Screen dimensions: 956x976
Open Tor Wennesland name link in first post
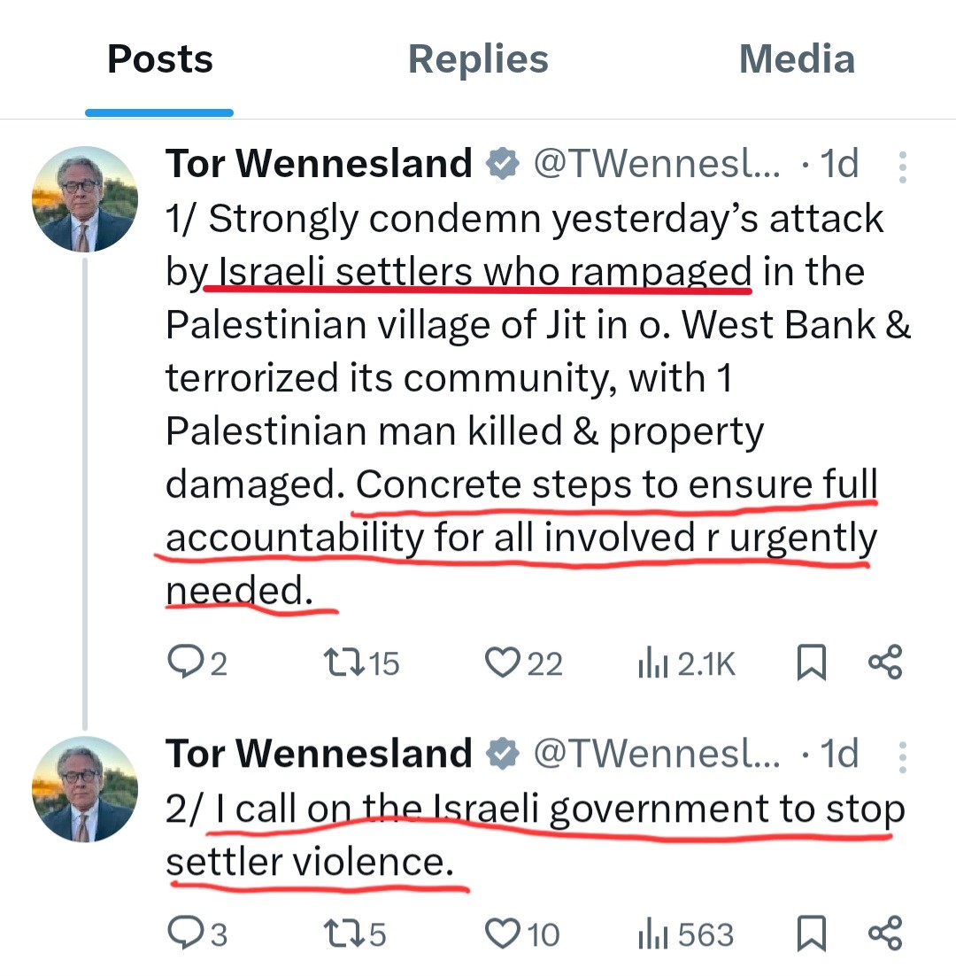[319, 164]
